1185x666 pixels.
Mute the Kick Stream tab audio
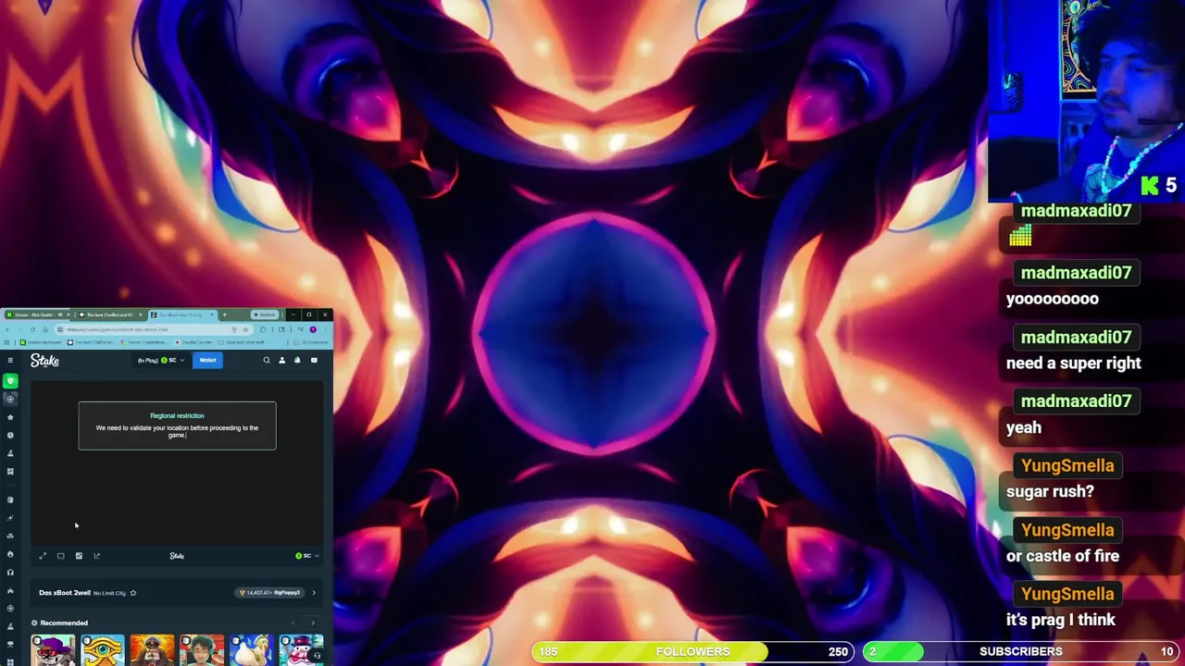tap(59, 314)
